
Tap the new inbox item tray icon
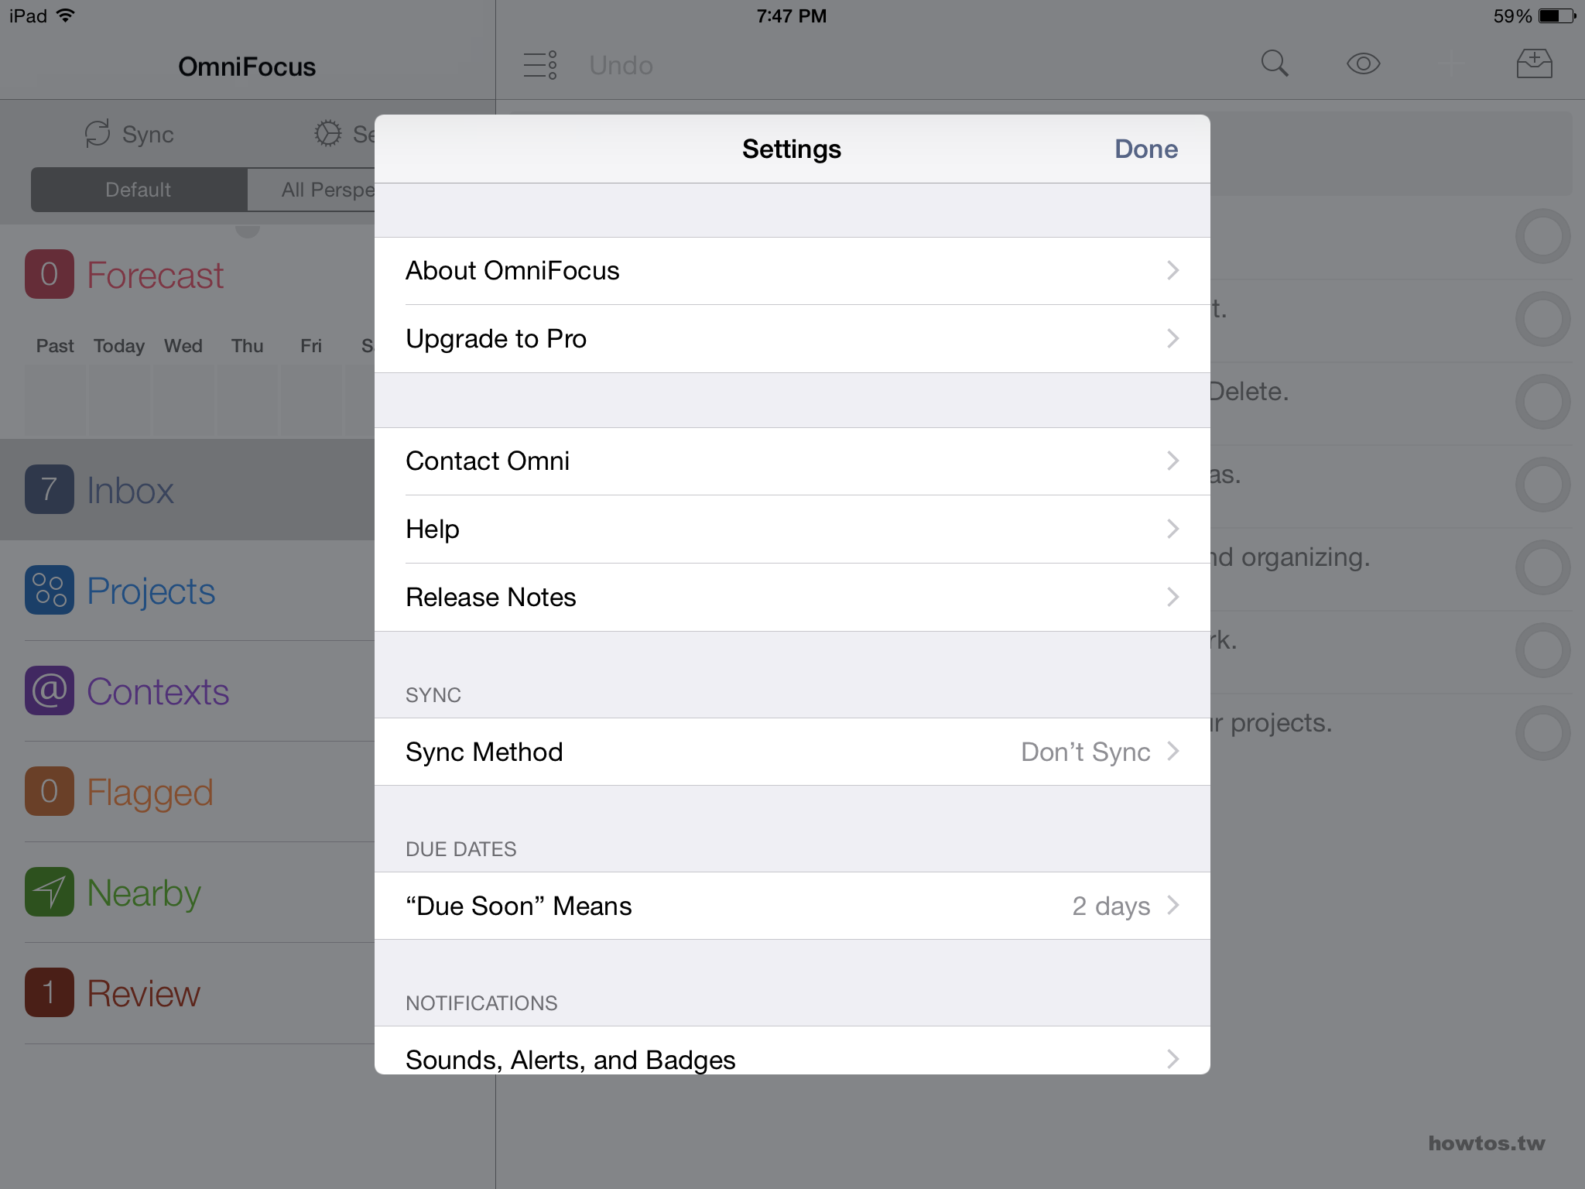[1534, 63]
